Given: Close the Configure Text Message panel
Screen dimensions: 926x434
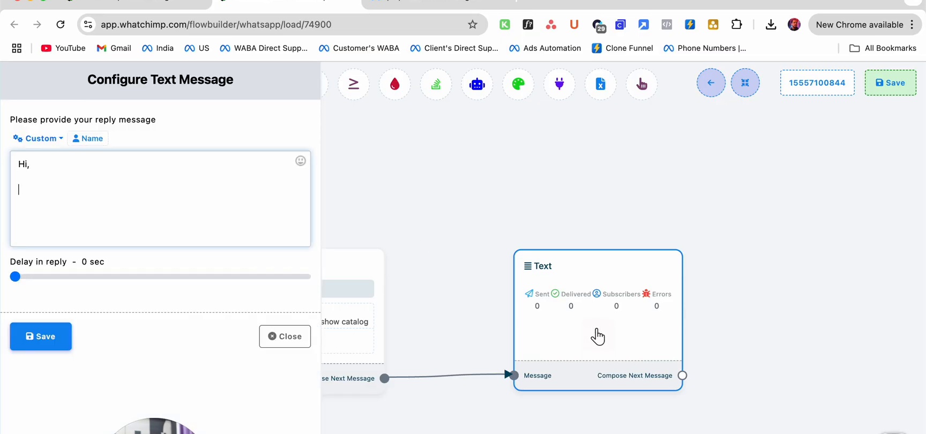Looking at the screenshot, I should [x=285, y=336].
